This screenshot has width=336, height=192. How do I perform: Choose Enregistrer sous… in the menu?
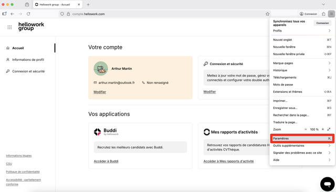coord(302,108)
